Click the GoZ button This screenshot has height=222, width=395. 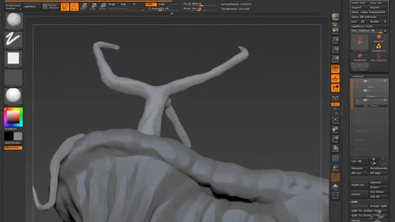[x=355, y=22]
